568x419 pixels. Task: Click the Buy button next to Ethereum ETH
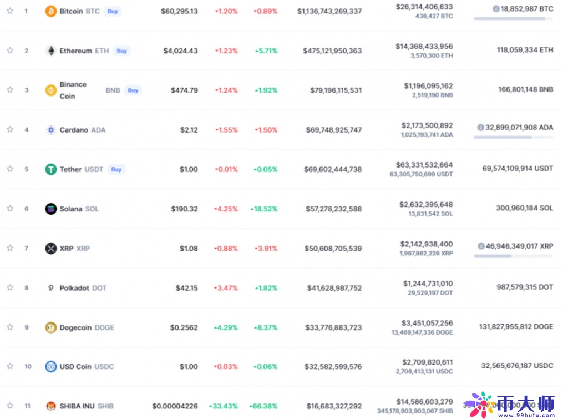(x=121, y=51)
